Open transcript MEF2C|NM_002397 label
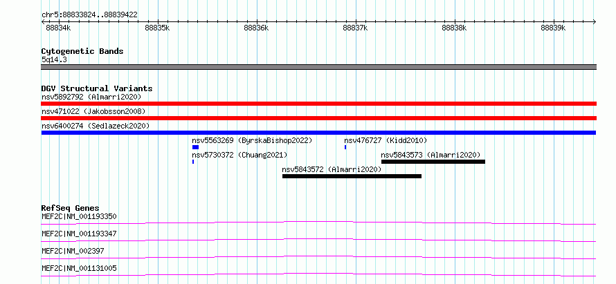Viewport: 616px width, 284px height. [x=73, y=251]
